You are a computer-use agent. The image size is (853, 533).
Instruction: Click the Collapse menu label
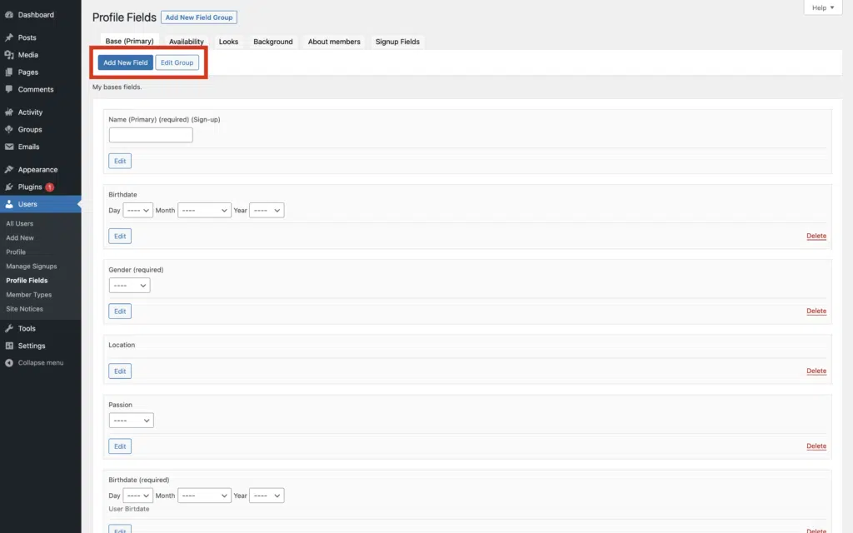click(x=41, y=363)
